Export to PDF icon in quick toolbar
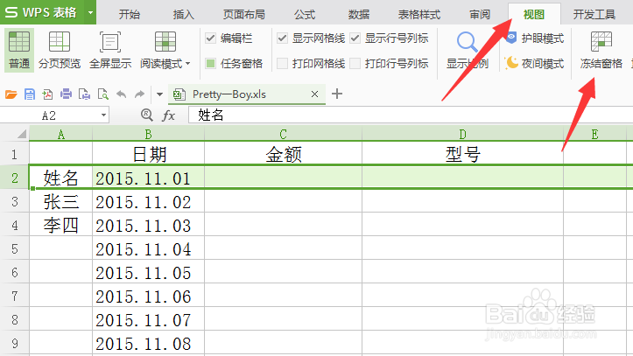 pos(47,94)
